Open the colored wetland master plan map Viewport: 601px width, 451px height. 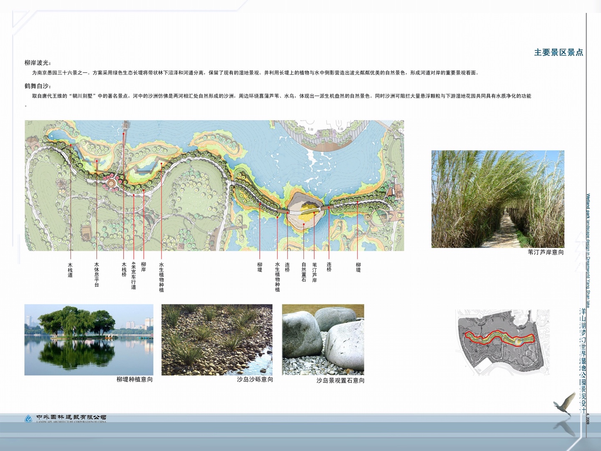(x=214, y=185)
